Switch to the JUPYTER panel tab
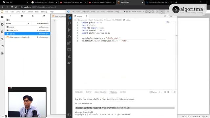The height and width of the screenshot is (118, 210). 123,92
